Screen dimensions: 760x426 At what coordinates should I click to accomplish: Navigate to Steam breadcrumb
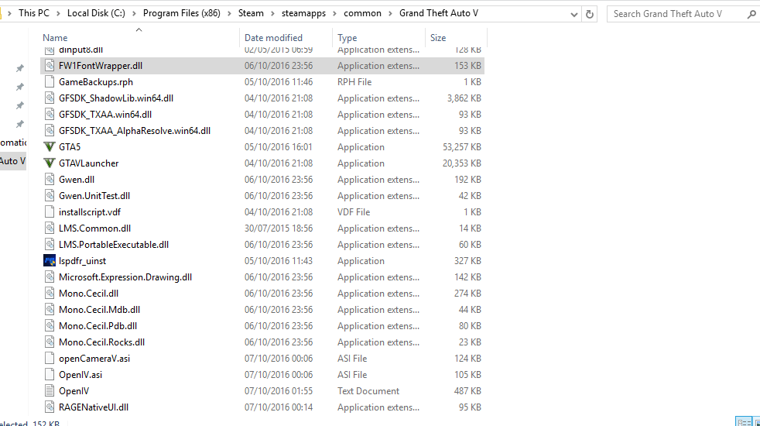tap(251, 13)
